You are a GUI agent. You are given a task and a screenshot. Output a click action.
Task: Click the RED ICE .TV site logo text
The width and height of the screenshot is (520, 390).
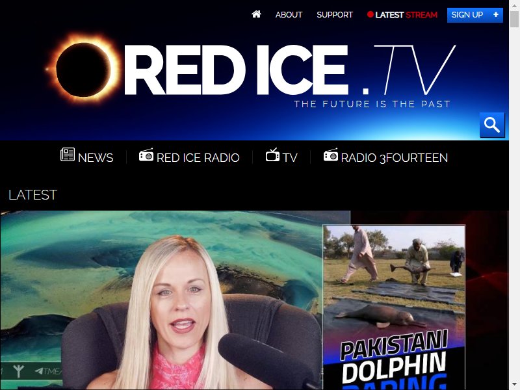click(290, 70)
